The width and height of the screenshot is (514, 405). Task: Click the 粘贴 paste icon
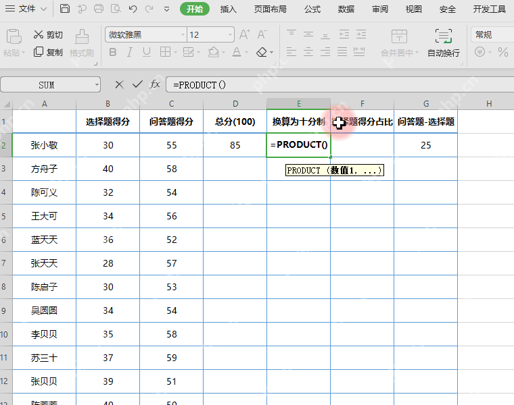[x=14, y=36]
